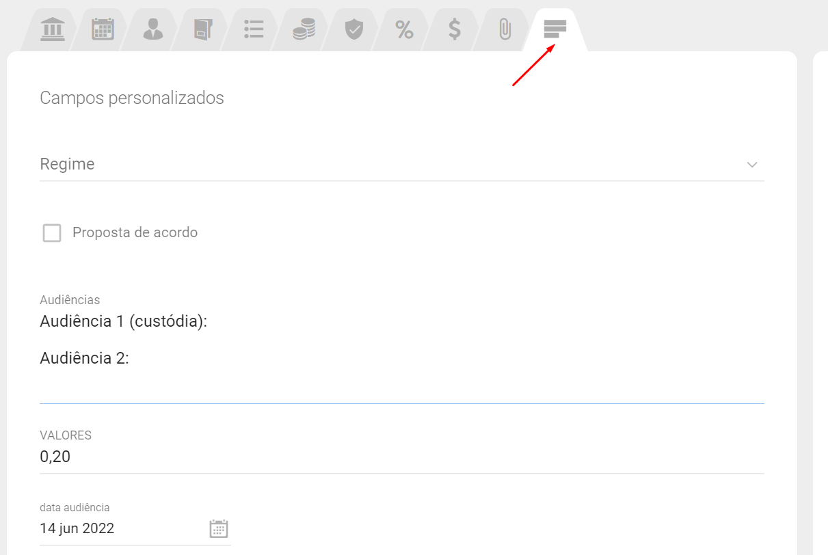The image size is (828, 555).
Task: Go to the stacked coins tab
Action: [304, 29]
